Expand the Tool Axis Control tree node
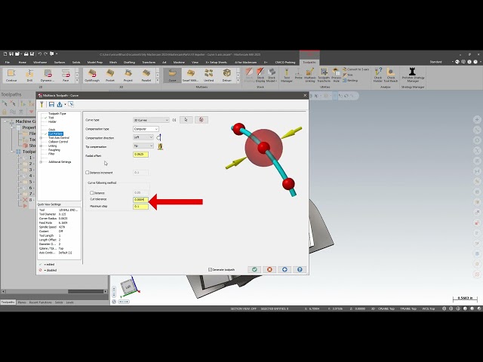The width and height of the screenshot is (483, 362). pos(41,138)
